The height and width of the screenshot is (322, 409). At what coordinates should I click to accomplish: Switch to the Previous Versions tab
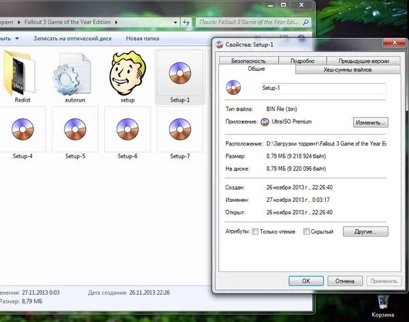(363, 61)
